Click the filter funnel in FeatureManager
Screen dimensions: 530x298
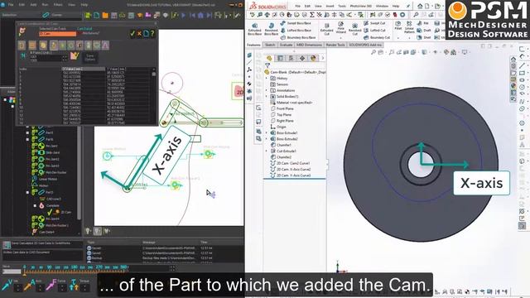pyautogui.click(x=267, y=65)
